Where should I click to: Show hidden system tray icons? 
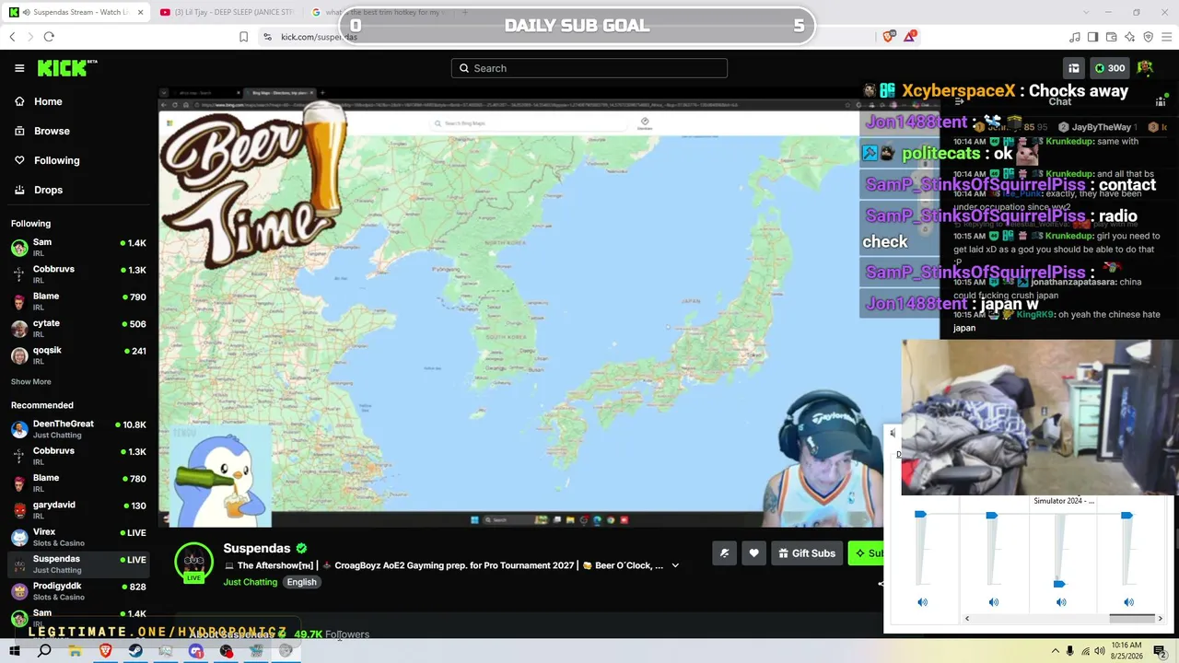pyautogui.click(x=1054, y=651)
